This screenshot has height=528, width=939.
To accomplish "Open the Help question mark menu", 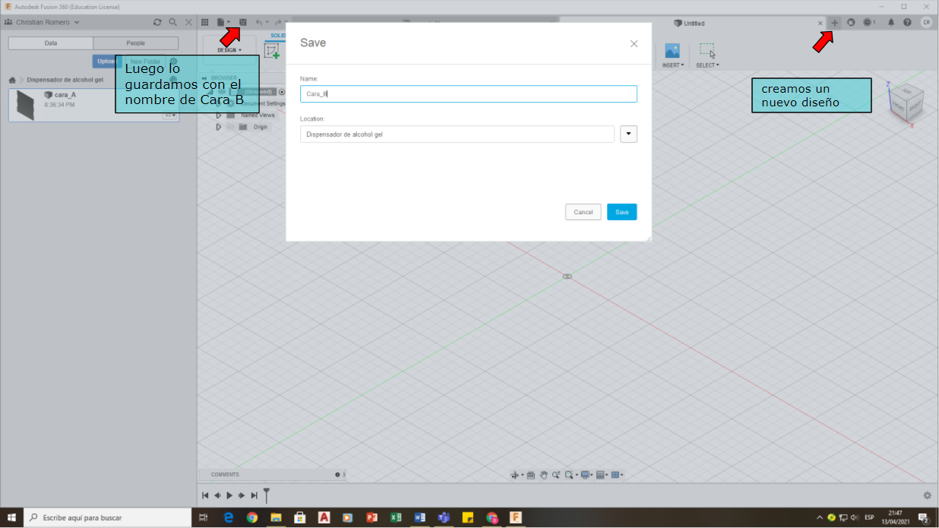I will click(x=907, y=22).
